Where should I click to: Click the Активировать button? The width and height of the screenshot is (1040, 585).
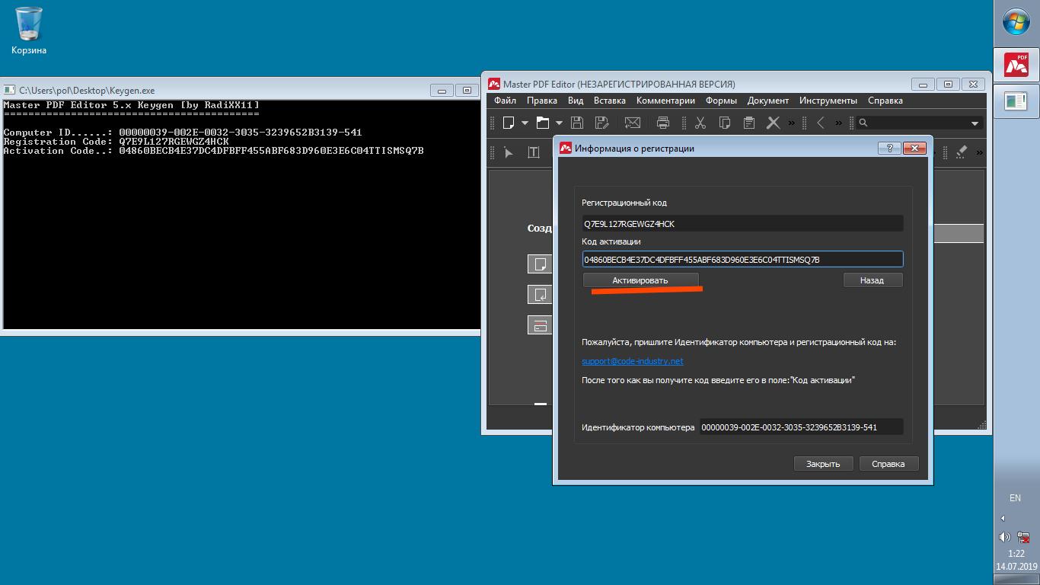pyautogui.click(x=640, y=280)
